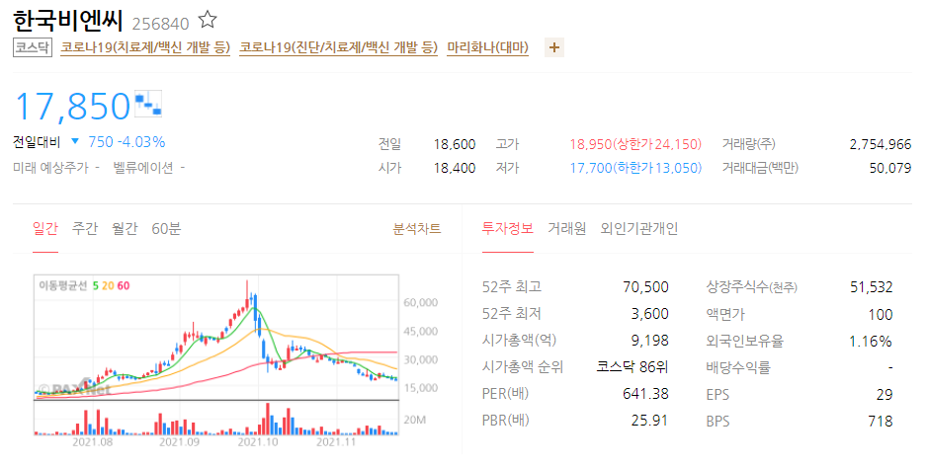Click BPS value 718

pyautogui.click(x=881, y=421)
